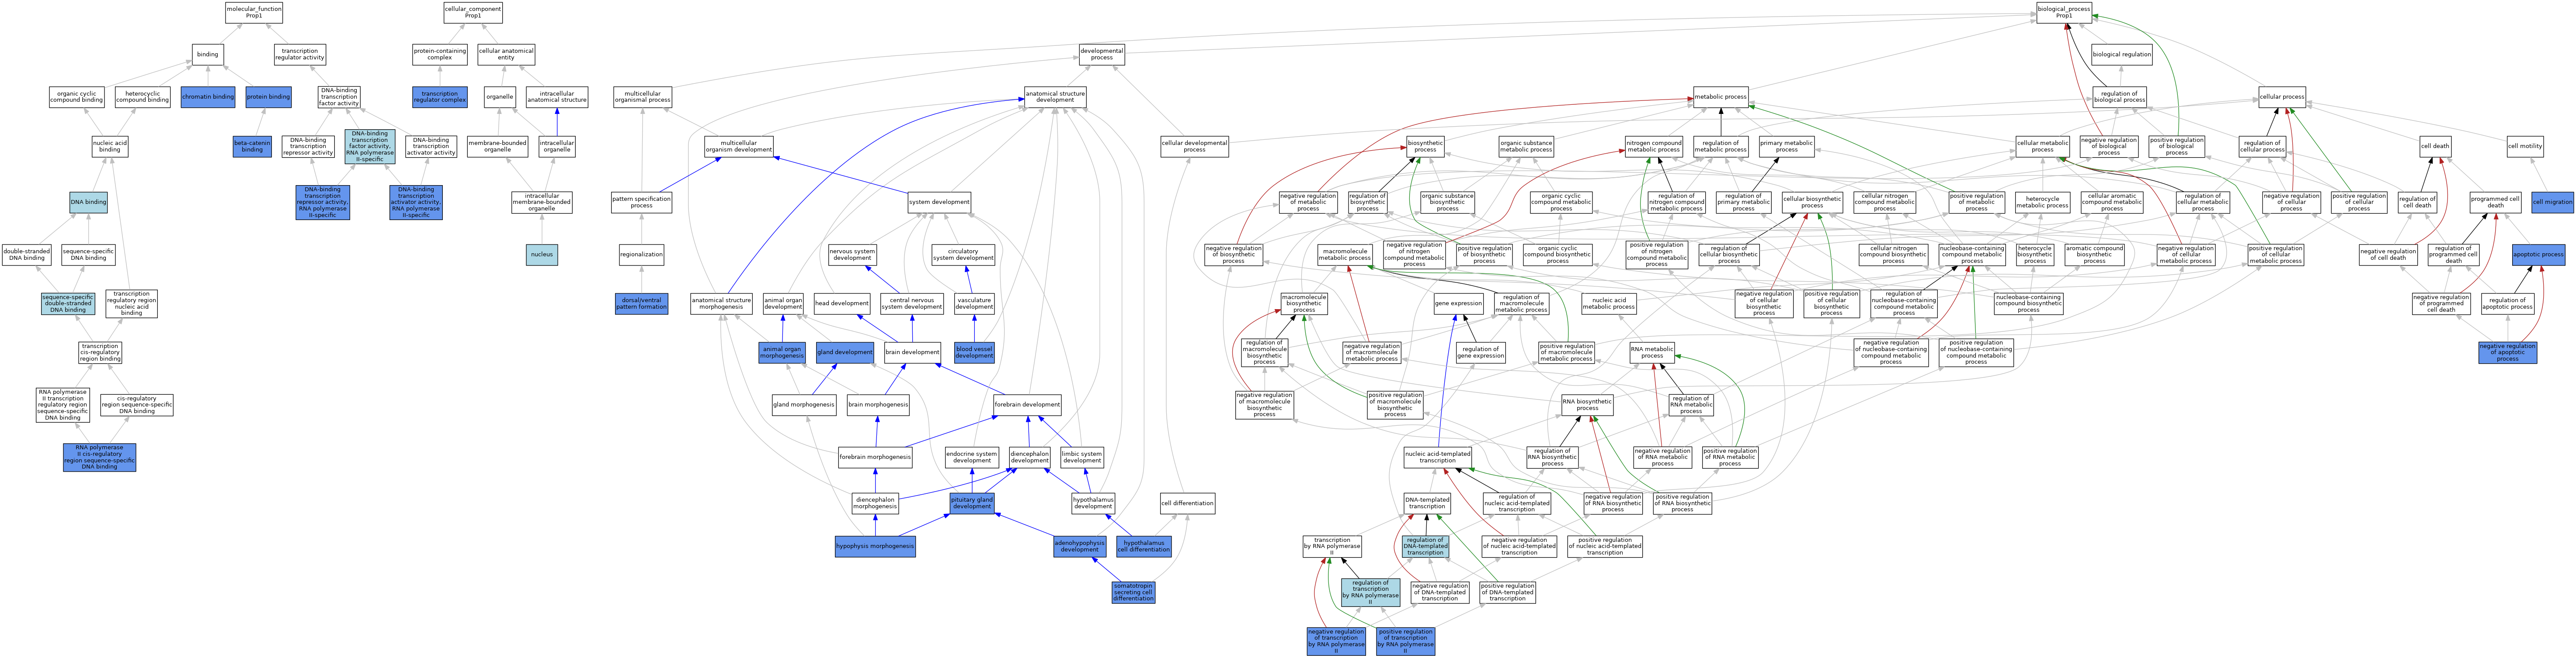Click the cell migration node
Image resolution: width=2576 pixels, height=658 pixels.
tap(2553, 202)
